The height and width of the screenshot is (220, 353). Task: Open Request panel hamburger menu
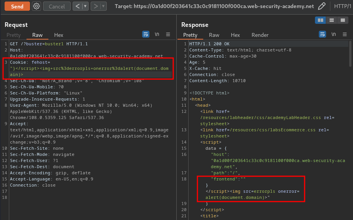coord(168,35)
